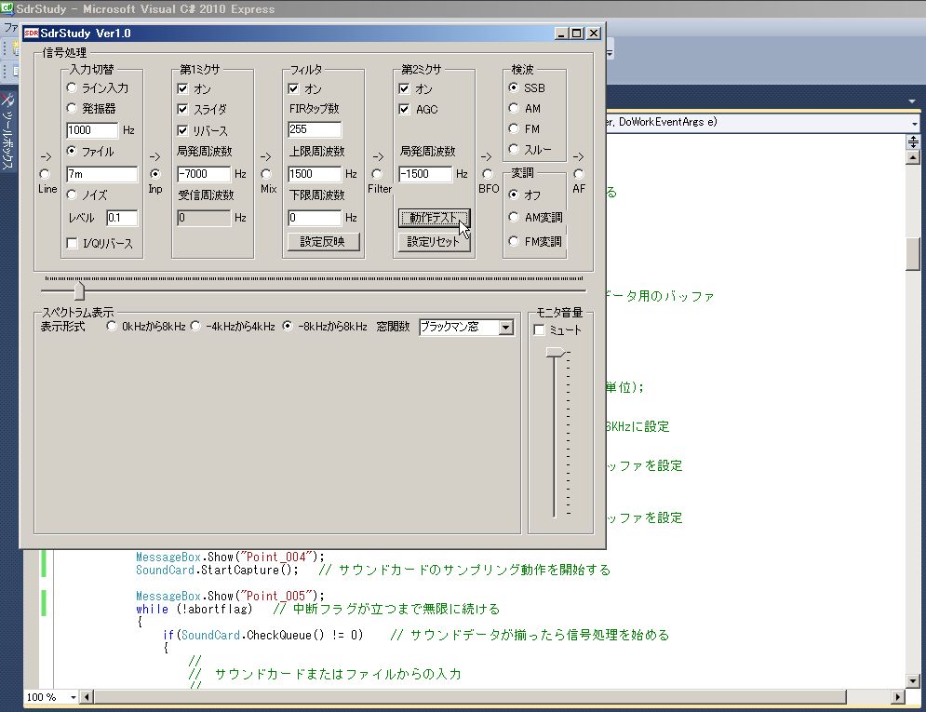Click upper limit frequency field 1500

(315, 174)
